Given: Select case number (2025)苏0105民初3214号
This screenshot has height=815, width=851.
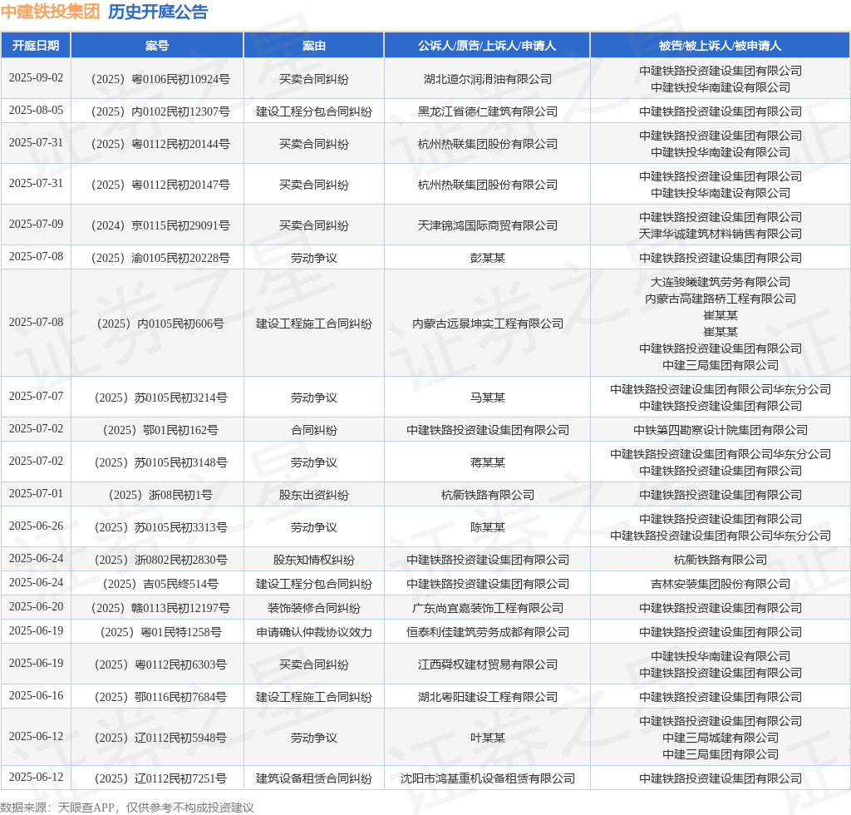Looking at the screenshot, I should (x=160, y=398).
